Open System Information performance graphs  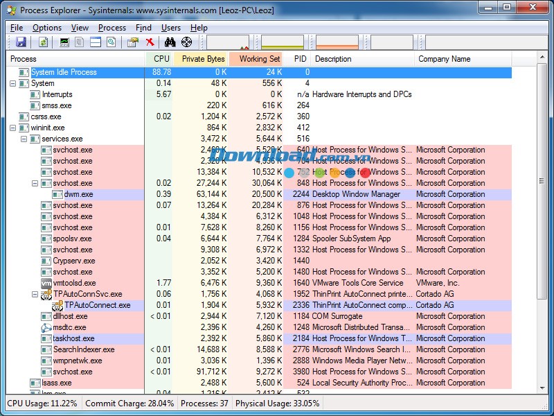[64, 42]
